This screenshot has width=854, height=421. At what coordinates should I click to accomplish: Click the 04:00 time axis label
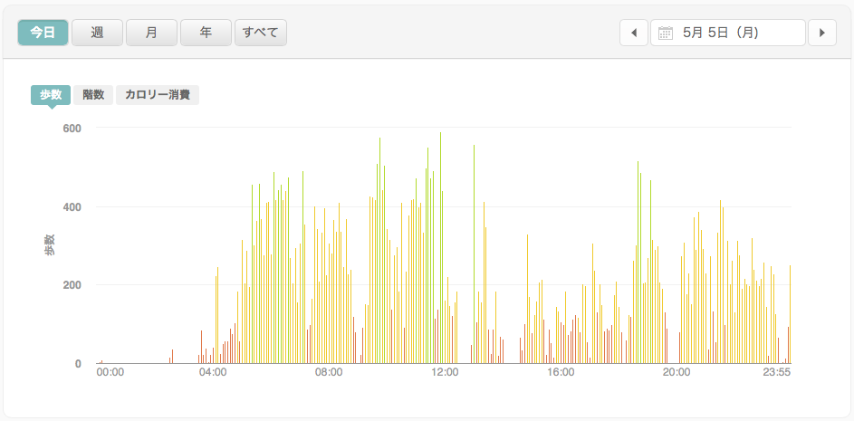pyautogui.click(x=213, y=372)
